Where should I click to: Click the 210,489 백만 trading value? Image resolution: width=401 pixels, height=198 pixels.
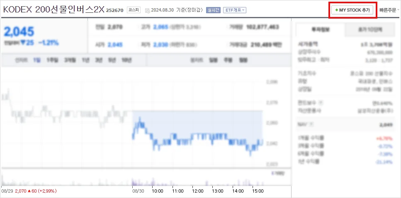pos(266,45)
